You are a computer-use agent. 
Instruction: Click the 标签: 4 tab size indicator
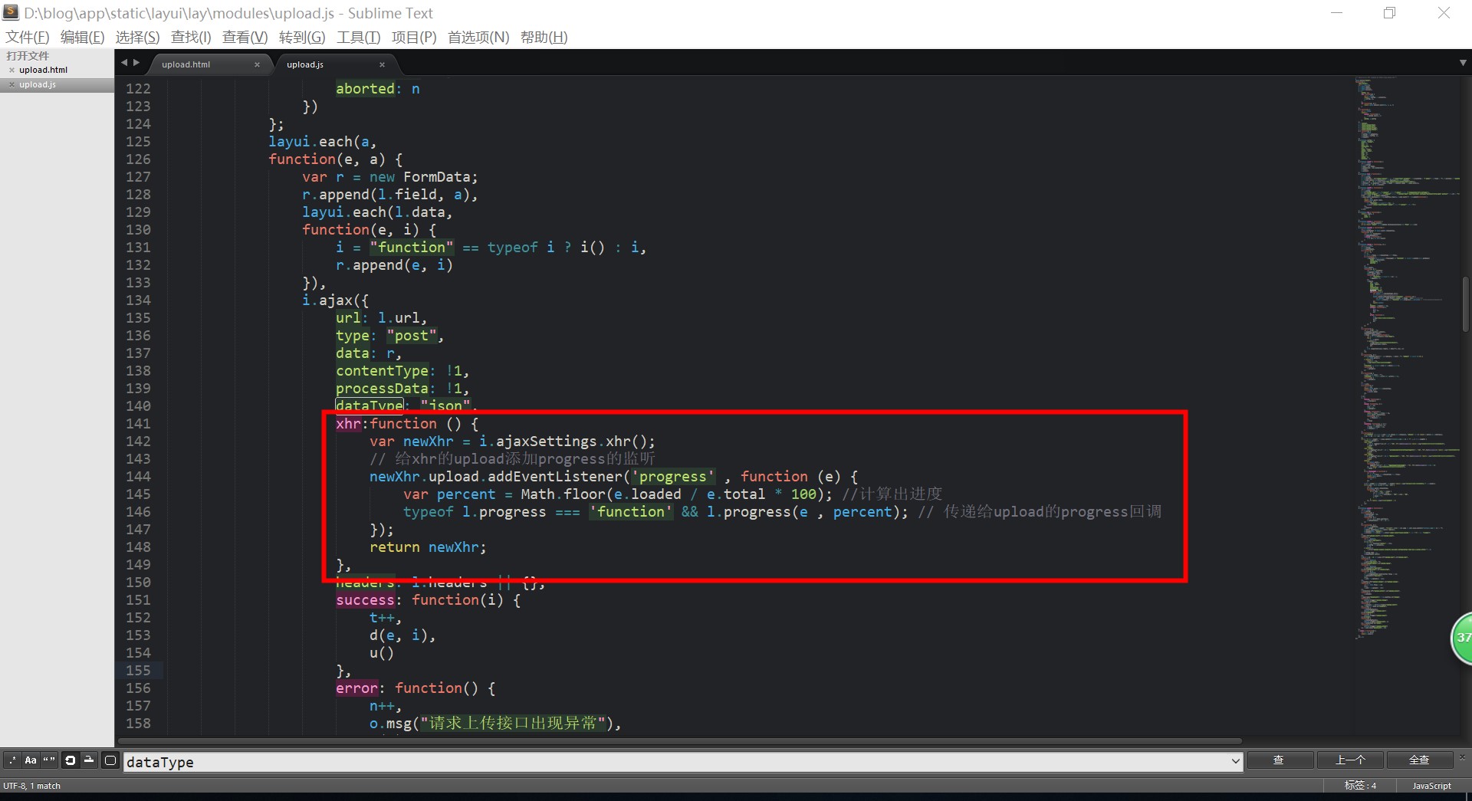tap(1360, 786)
